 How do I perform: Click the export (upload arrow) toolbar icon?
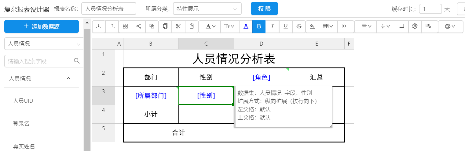coord(112,26)
